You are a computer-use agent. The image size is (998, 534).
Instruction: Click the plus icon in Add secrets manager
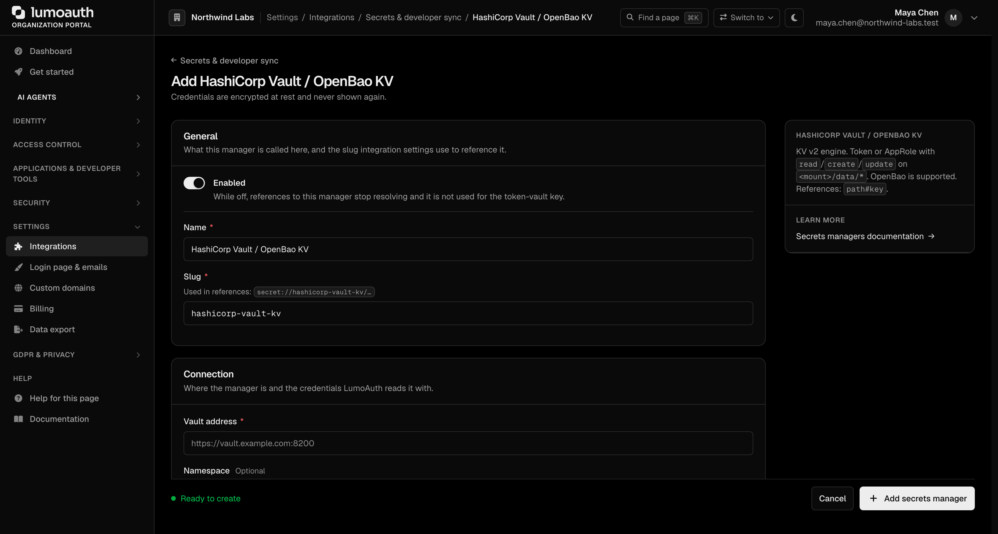873,498
